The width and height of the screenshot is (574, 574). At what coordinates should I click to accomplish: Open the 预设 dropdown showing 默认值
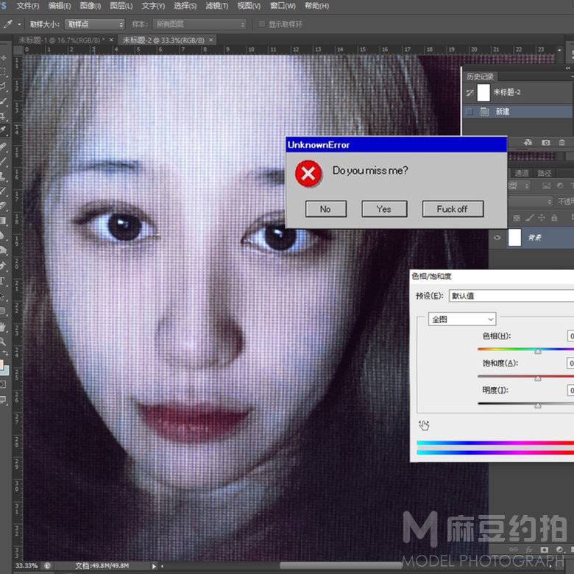coord(511,296)
